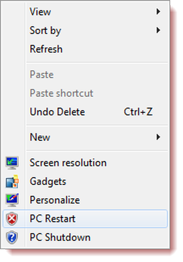
Task: Choose the greyed-out Paste entry
Action: (42, 74)
